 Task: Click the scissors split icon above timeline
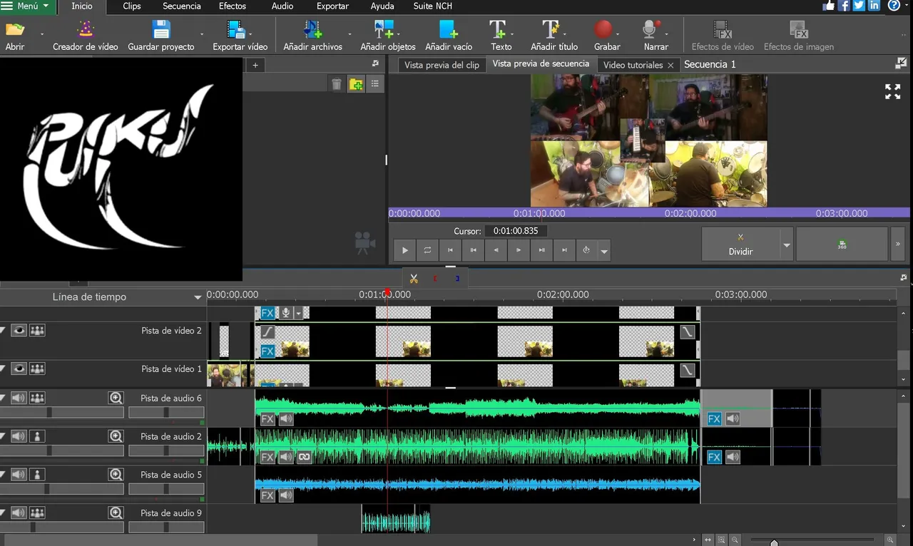pos(414,278)
